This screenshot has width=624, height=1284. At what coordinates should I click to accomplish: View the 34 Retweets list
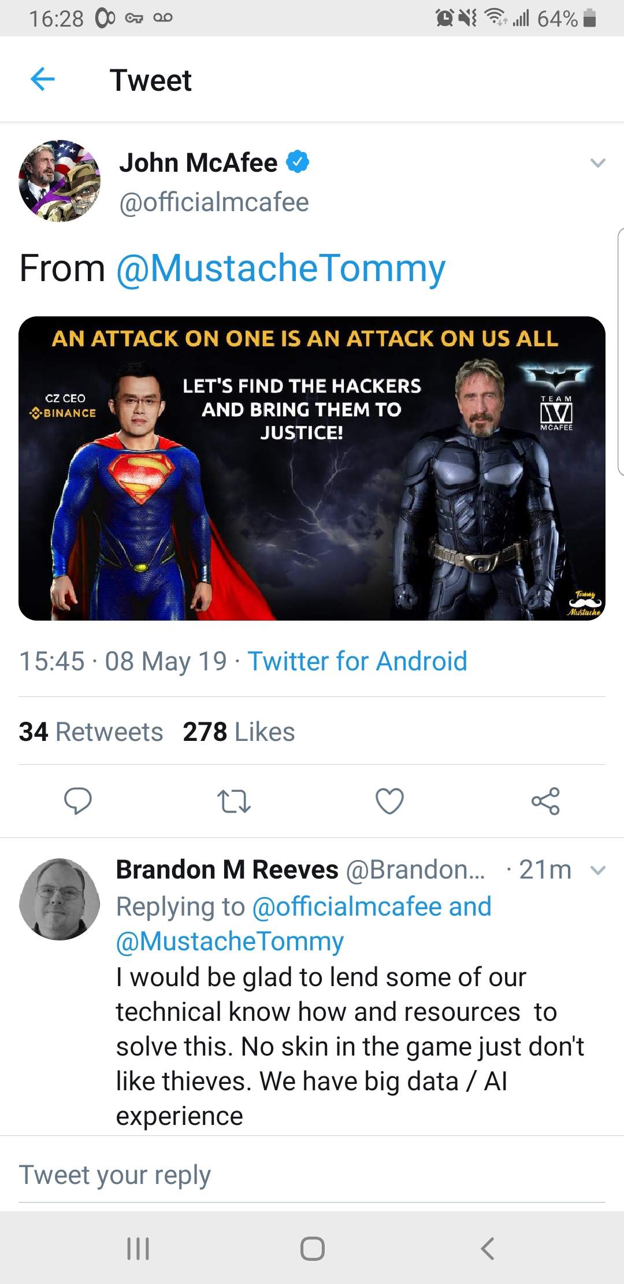point(91,732)
